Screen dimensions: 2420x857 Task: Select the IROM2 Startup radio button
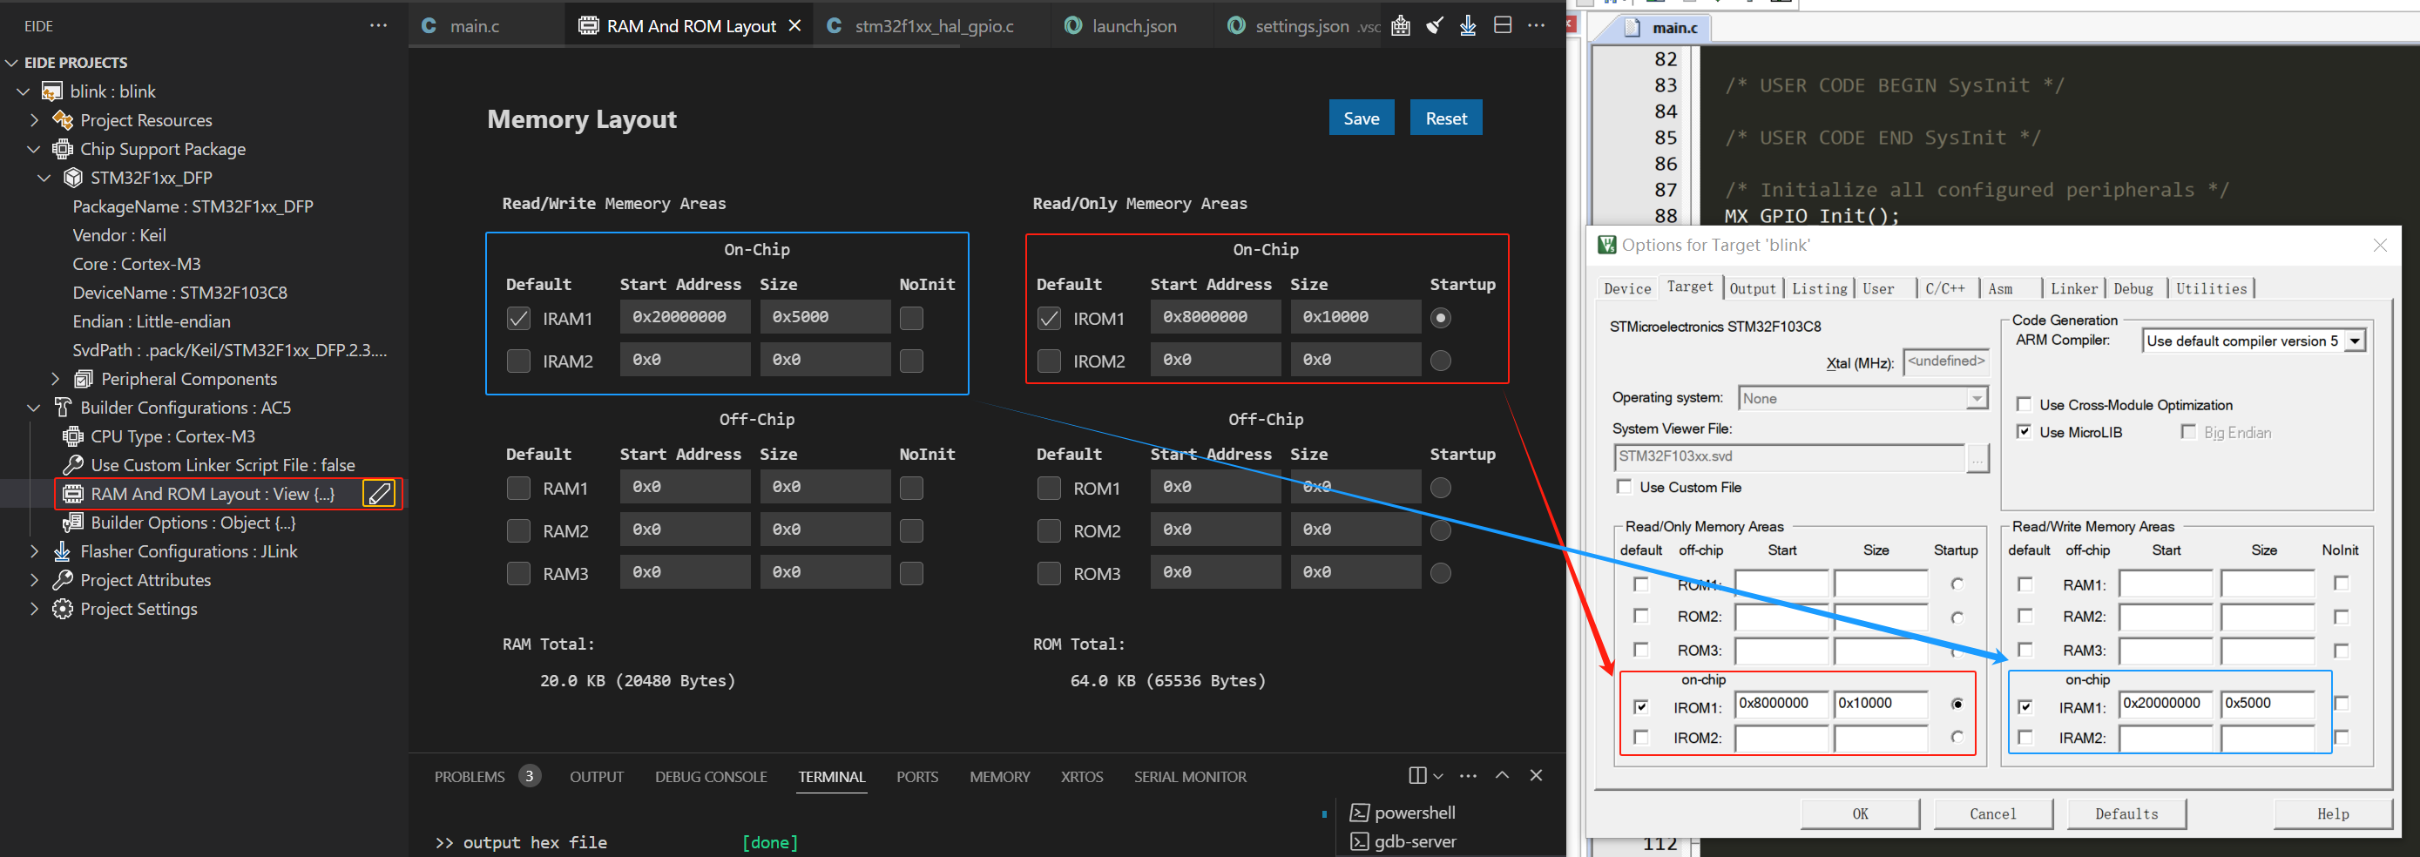point(1440,361)
